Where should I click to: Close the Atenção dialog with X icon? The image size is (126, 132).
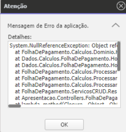pos(121,6)
